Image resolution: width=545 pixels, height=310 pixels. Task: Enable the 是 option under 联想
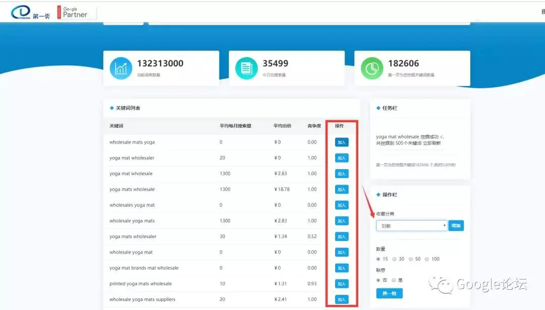(x=395, y=280)
